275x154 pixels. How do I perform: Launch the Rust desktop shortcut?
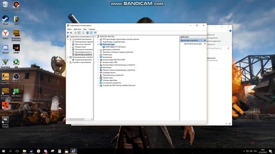[5, 107]
